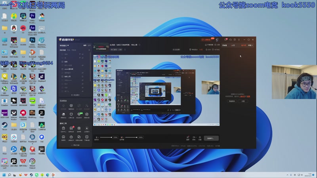Viewport: 317px width, 178px height.
Task: Click the speaker icon beside the second slider
Action: (x=122, y=137)
